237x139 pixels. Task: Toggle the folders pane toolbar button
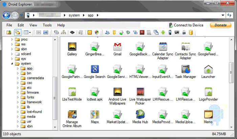click(18, 32)
